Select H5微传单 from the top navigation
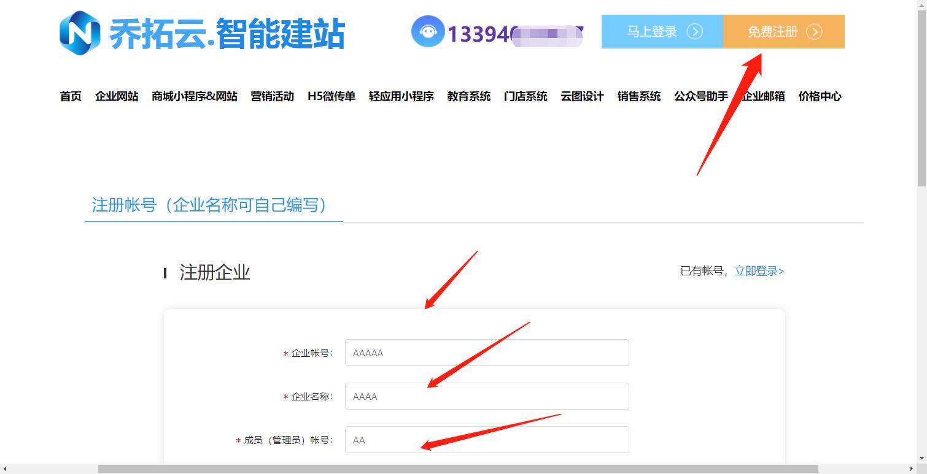This screenshot has height=474, width=927. [x=332, y=96]
